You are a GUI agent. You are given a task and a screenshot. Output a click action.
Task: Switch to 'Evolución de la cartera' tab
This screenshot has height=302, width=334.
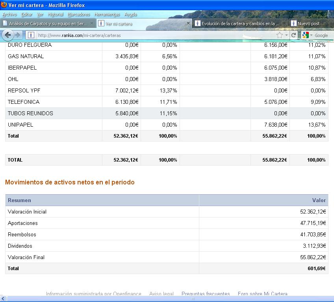pos(240,24)
